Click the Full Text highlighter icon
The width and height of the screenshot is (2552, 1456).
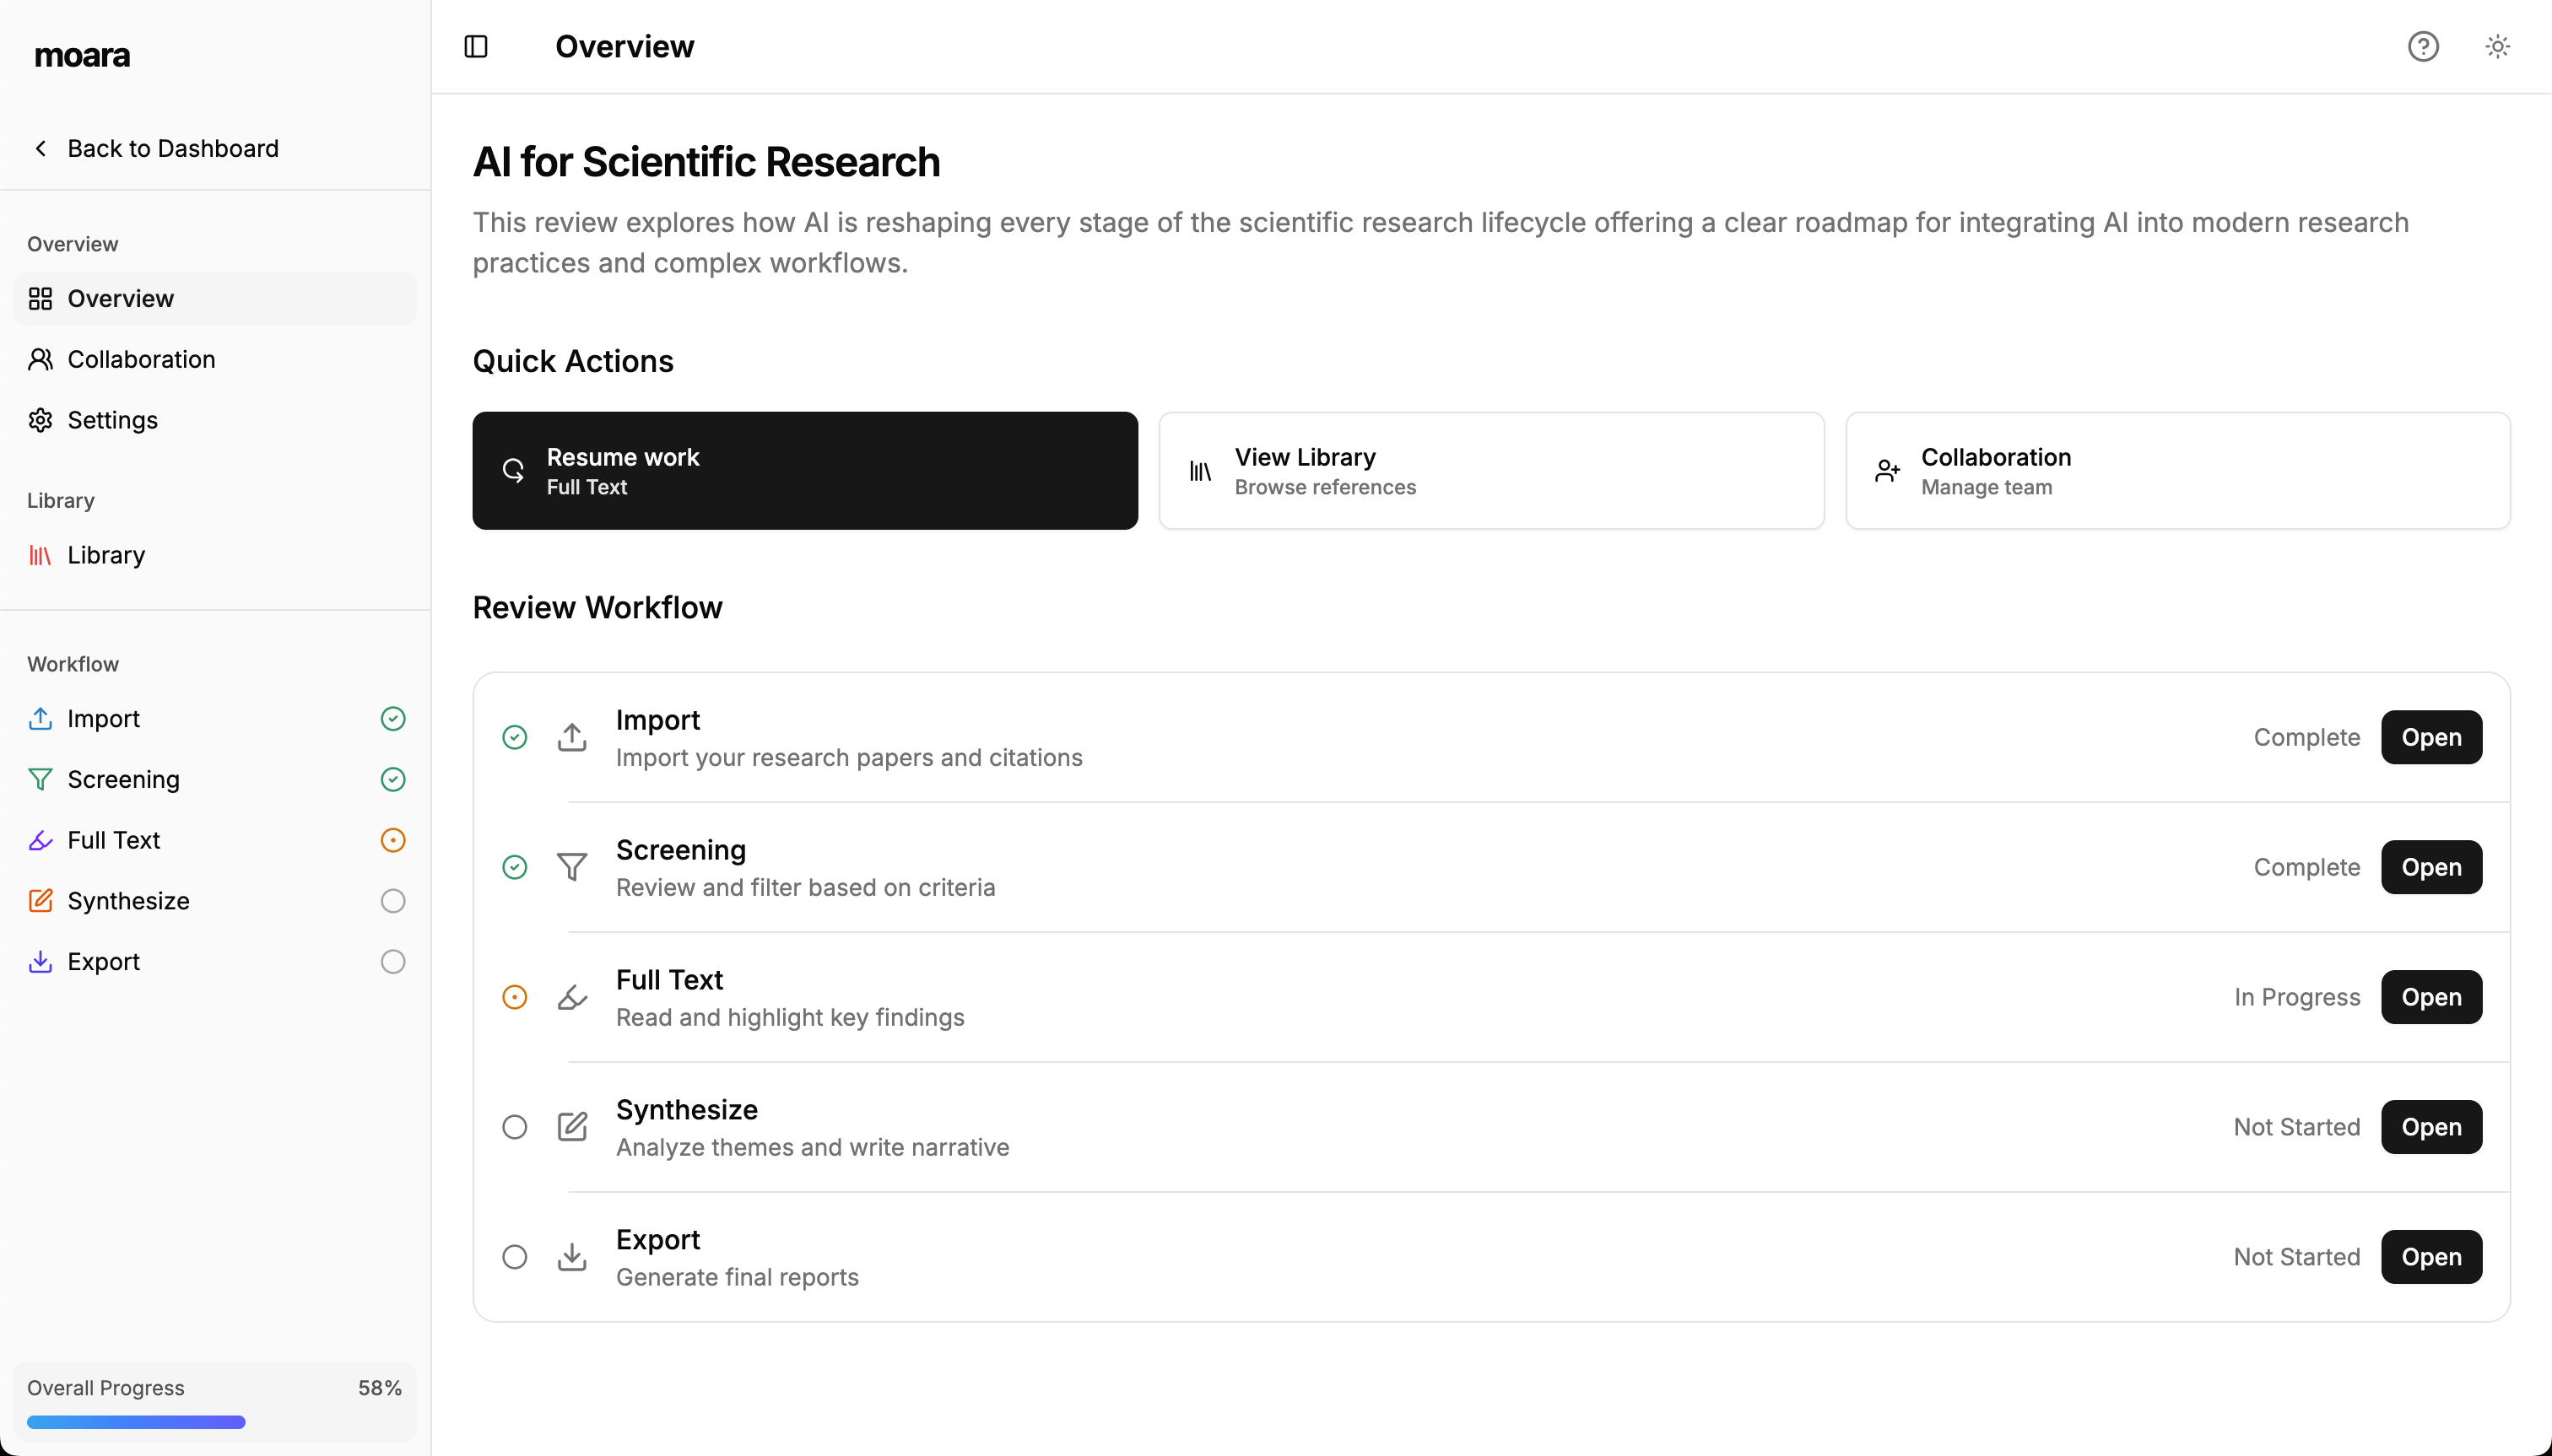coord(572,997)
